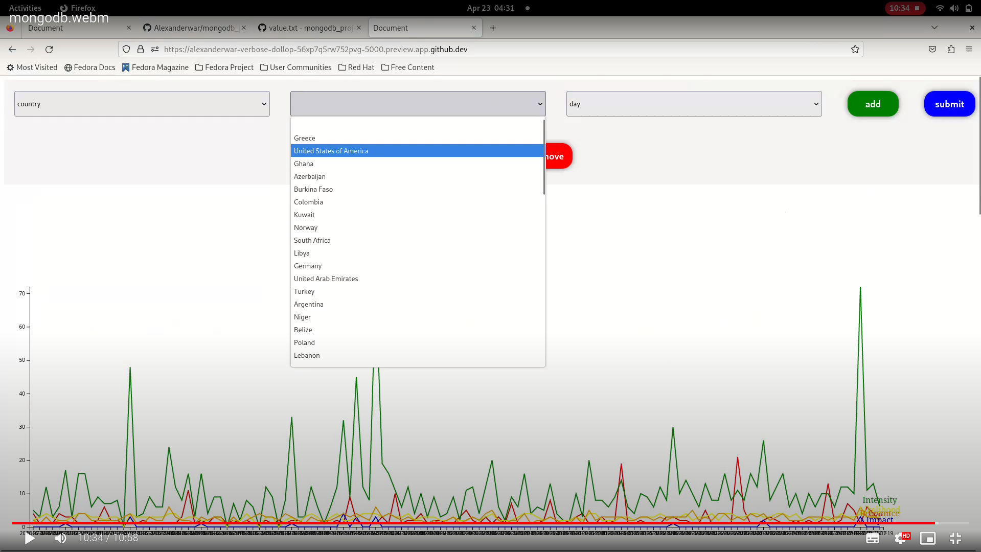Exit fullscreen in video player
981x552 pixels.
pyautogui.click(x=955, y=538)
